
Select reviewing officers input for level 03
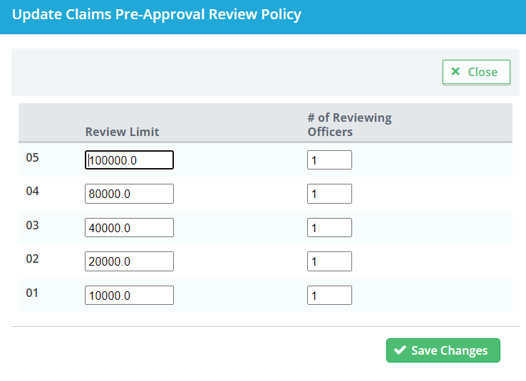(329, 227)
